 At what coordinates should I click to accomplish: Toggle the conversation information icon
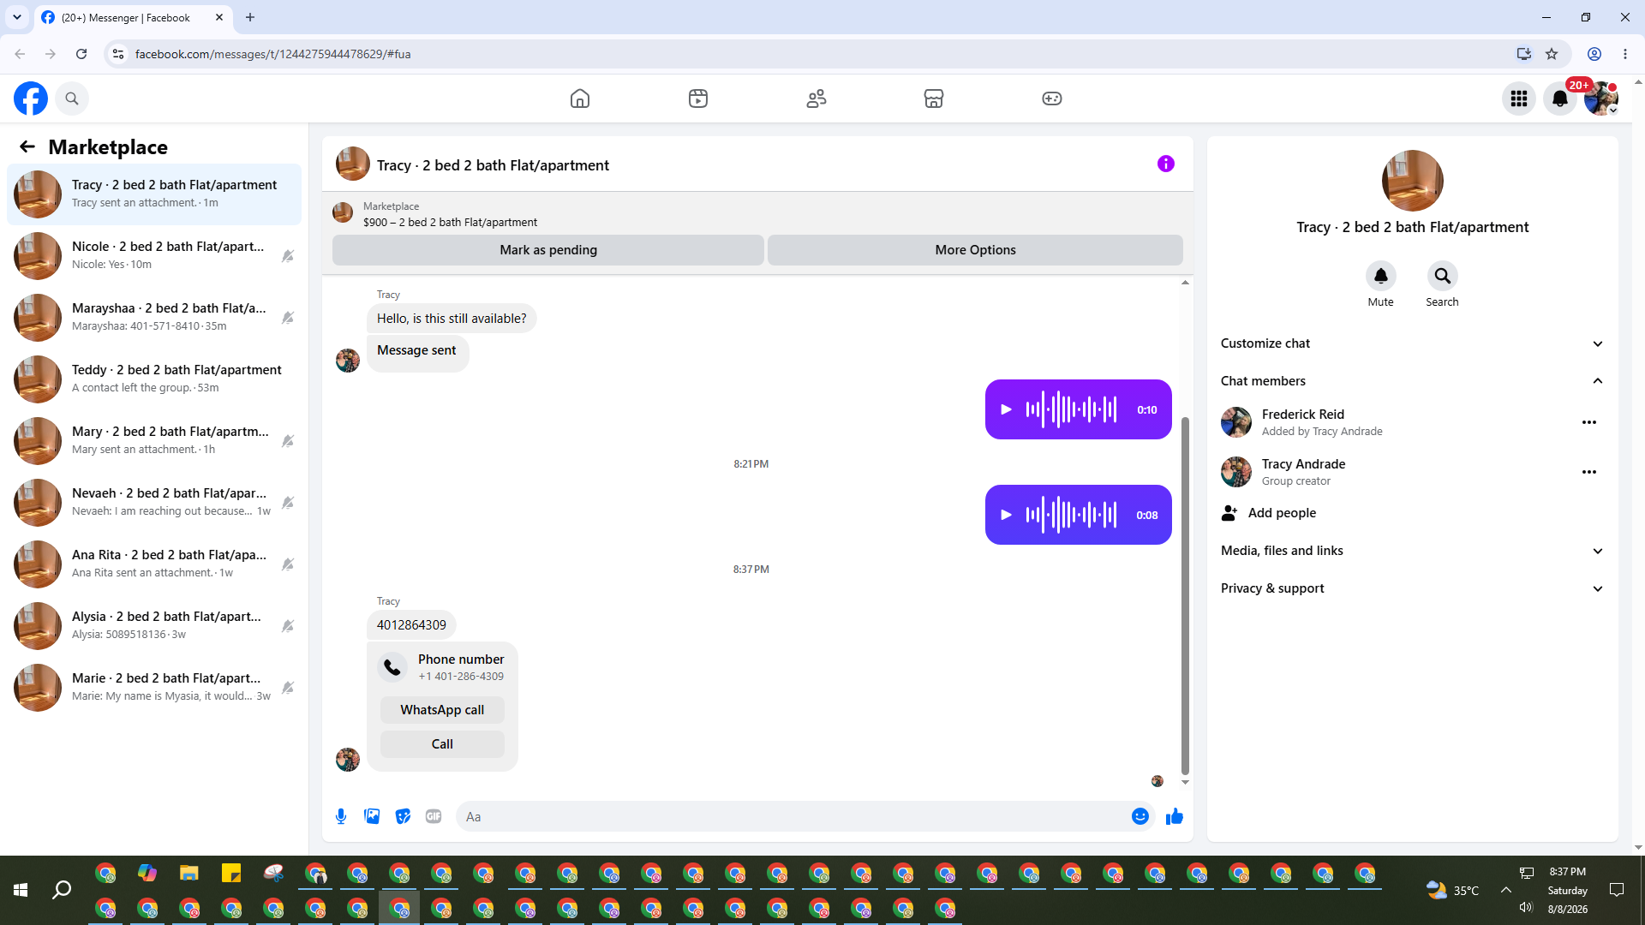click(x=1166, y=164)
